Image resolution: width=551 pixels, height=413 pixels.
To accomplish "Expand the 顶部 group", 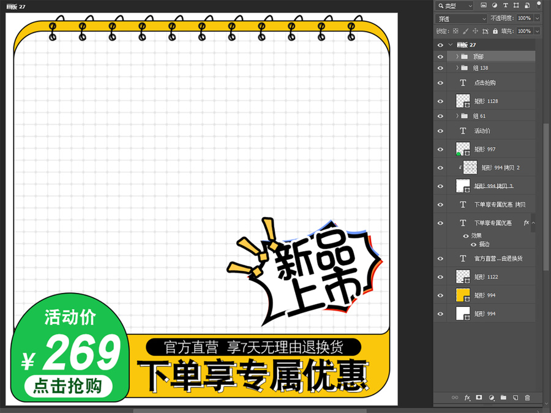I will pyautogui.click(x=457, y=56).
